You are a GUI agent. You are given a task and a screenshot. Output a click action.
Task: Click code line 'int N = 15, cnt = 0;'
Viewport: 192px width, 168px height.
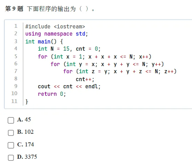click(x=69, y=49)
